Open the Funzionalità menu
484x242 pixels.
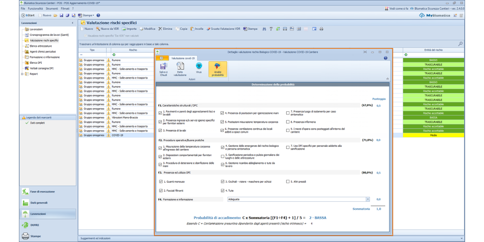pos(35,8)
